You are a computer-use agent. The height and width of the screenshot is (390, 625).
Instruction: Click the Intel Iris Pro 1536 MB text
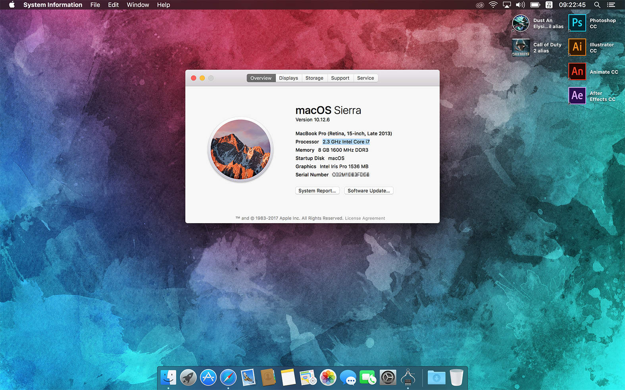[344, 166]
